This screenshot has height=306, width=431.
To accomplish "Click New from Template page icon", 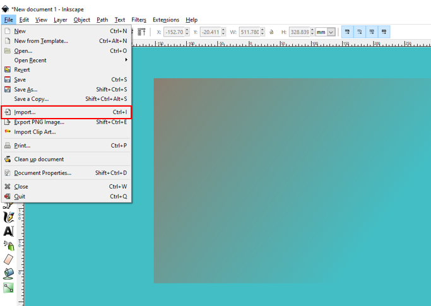I will (x=8, y=41).
